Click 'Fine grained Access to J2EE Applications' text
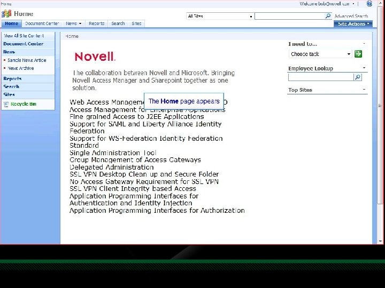This screenshot has height=288, width=385. 137,117
